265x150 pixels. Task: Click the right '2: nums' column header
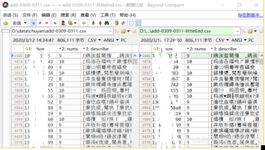tap(197, 49)
